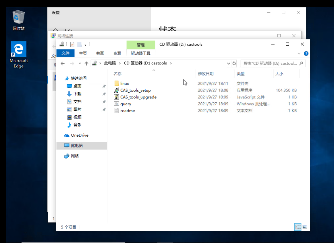
Task: Open the Recycle Bin desktop icon
Action: click(x=19, y=20)
